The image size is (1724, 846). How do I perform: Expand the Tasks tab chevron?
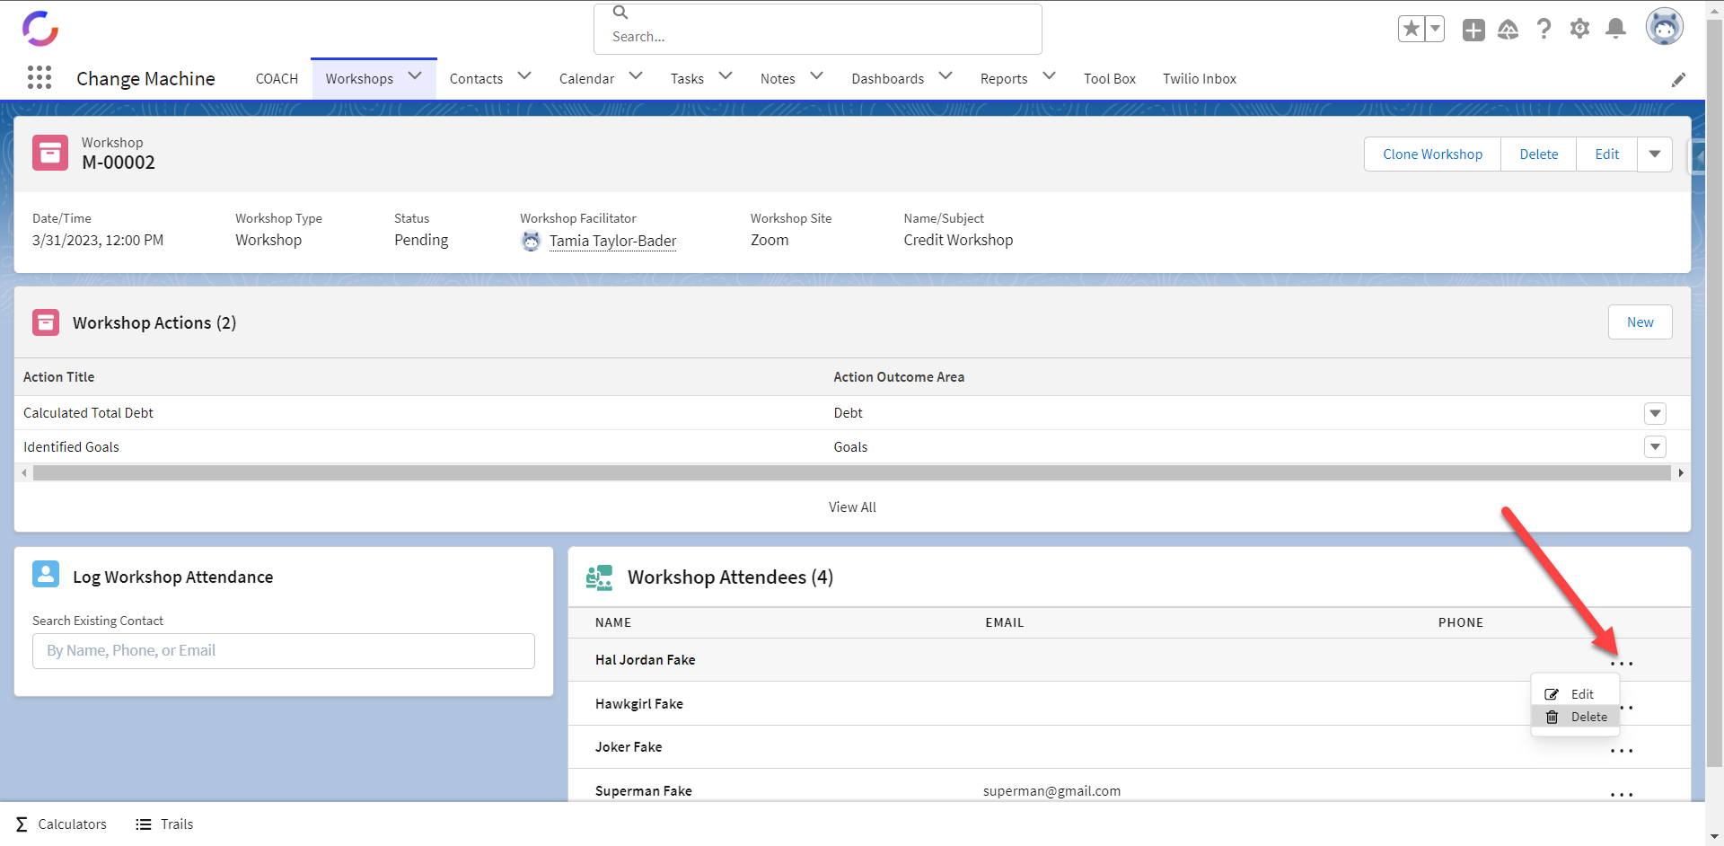pyautogui.click(x=726, y=76)
